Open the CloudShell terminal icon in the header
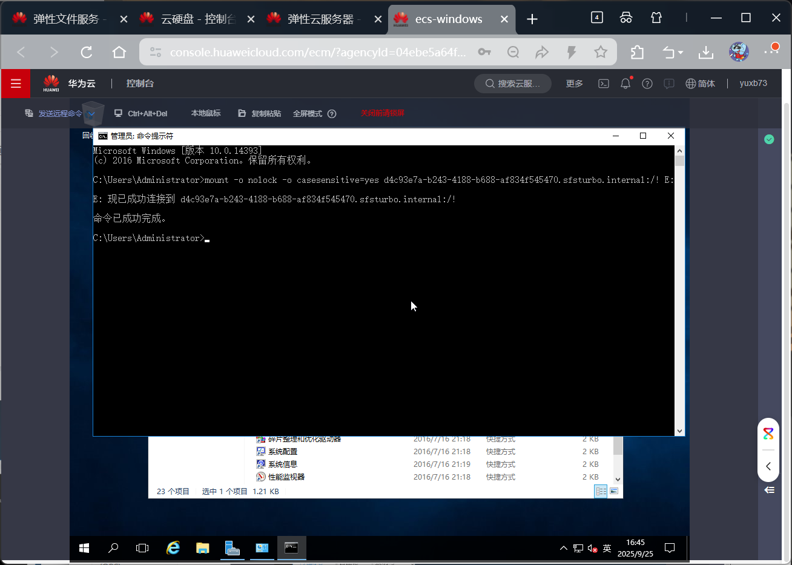The width and height of the screenshot is (792, 565). click(604, 84)
